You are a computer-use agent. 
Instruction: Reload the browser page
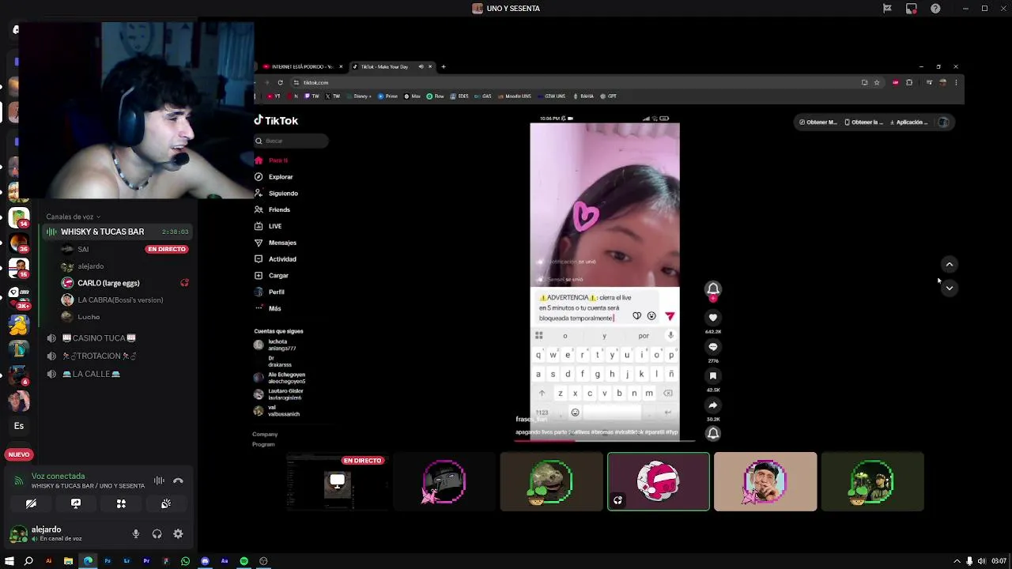tap(280, 82)
